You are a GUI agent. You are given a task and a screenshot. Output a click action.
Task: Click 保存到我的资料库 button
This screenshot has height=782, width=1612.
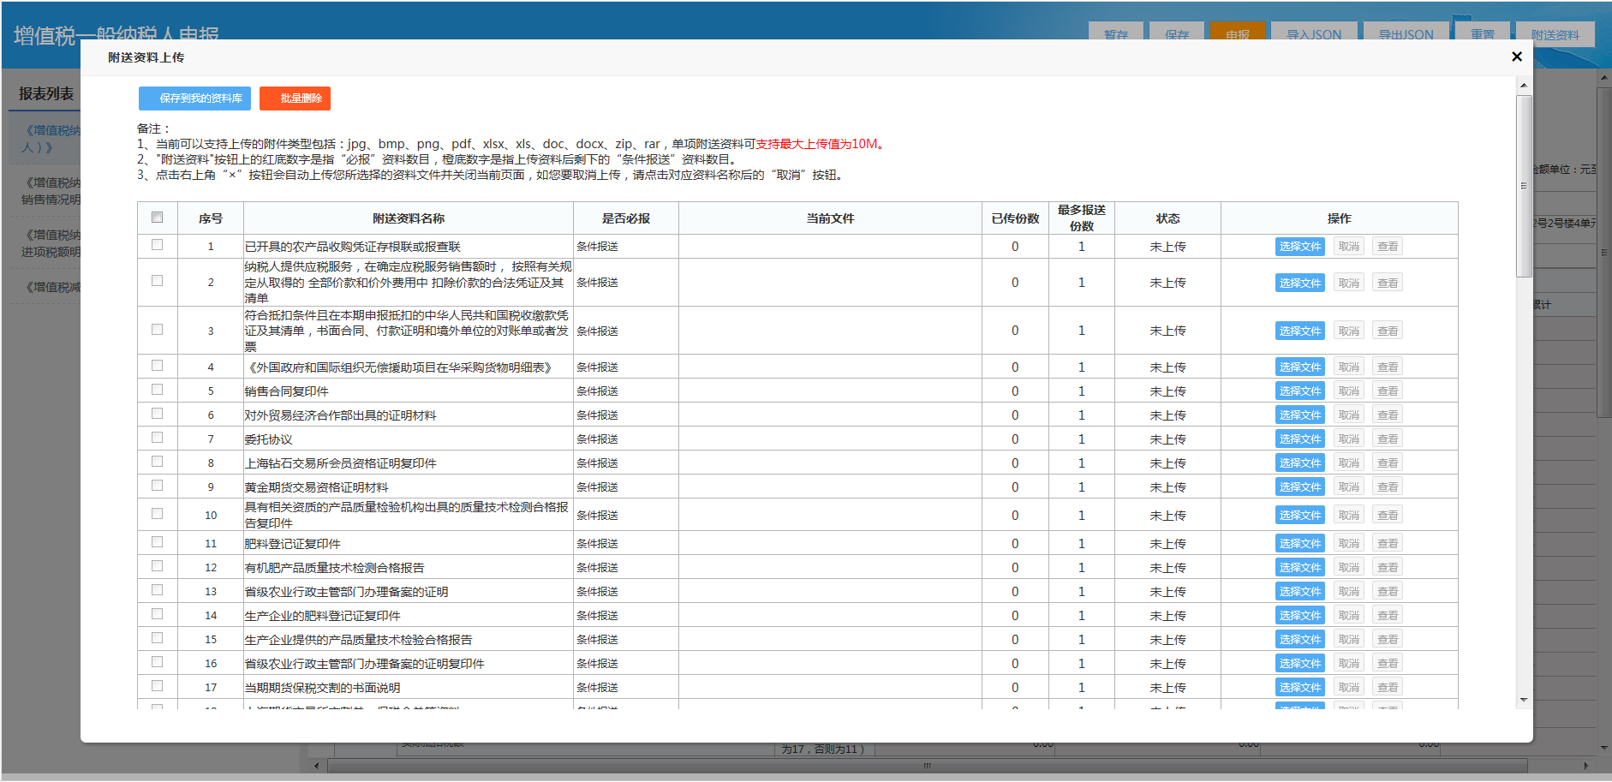tap(194, 98)
